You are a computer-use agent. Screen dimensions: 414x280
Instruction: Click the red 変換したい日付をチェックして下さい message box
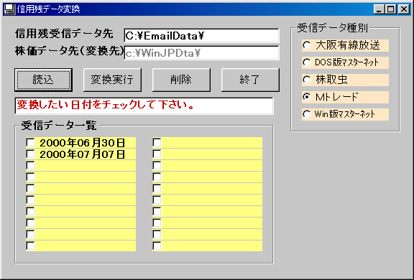[144, 106]
